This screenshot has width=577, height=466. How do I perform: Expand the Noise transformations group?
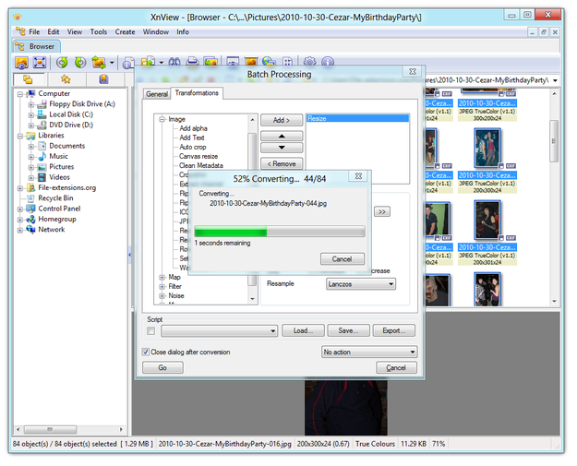(162, 295)
